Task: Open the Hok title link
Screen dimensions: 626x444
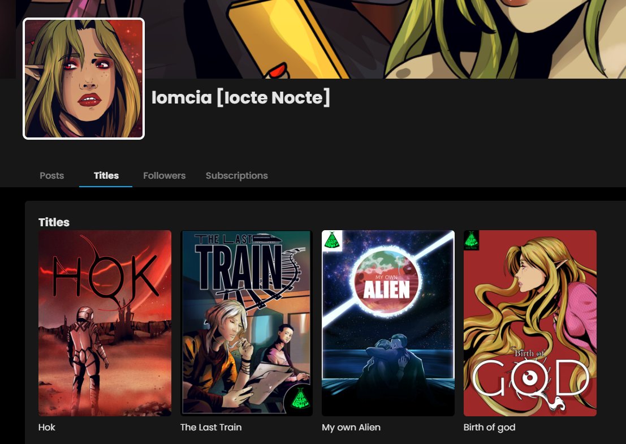Action: click(x=46, y=427)
